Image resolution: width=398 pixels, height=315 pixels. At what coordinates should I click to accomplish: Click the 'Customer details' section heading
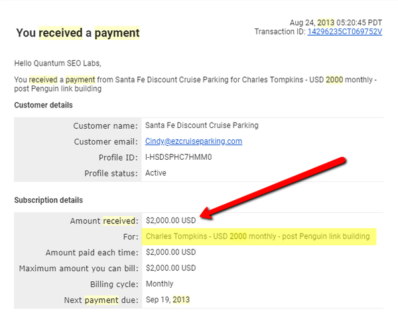43,105
